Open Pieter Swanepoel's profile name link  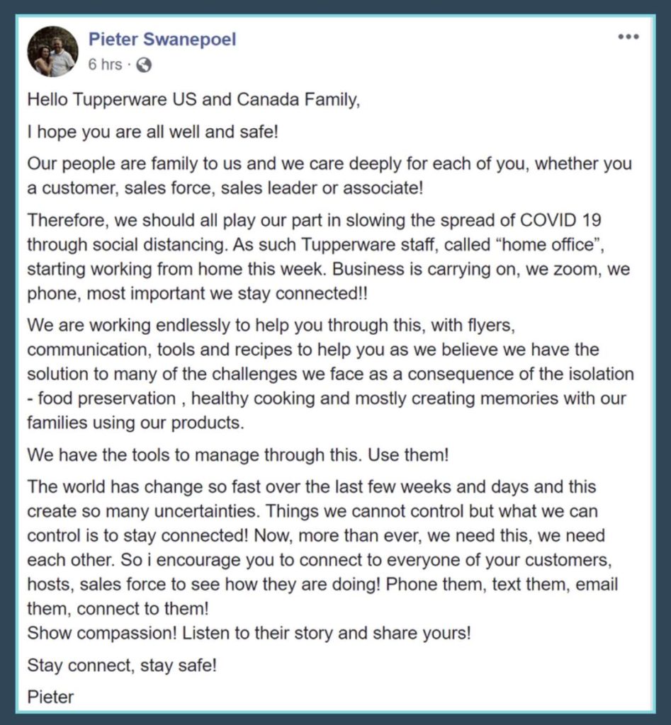[162, 40]
